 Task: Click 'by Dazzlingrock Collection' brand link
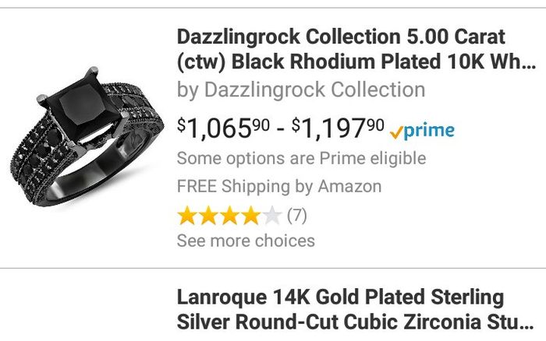(301, 90)
